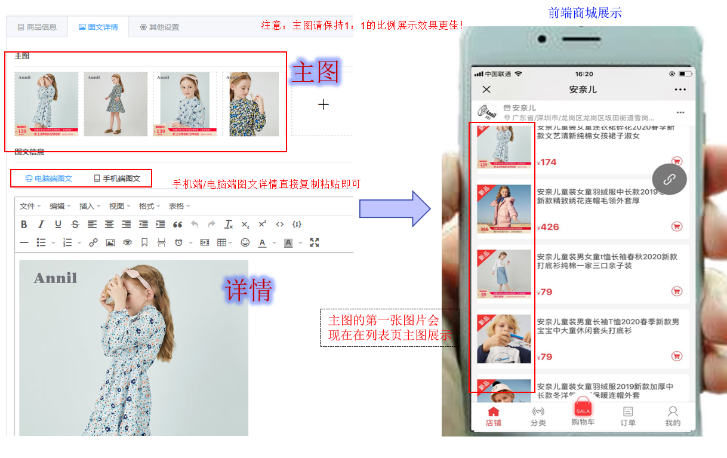Apply bold formatting in the editor

(x=24, y=225)
